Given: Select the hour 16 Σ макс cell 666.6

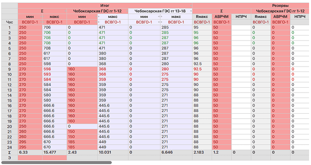Looking at the screenshot, I should (x=55, y=106).
